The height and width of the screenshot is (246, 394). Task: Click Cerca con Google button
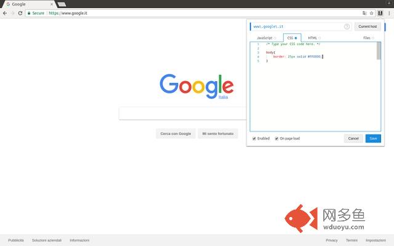point(175,134)
